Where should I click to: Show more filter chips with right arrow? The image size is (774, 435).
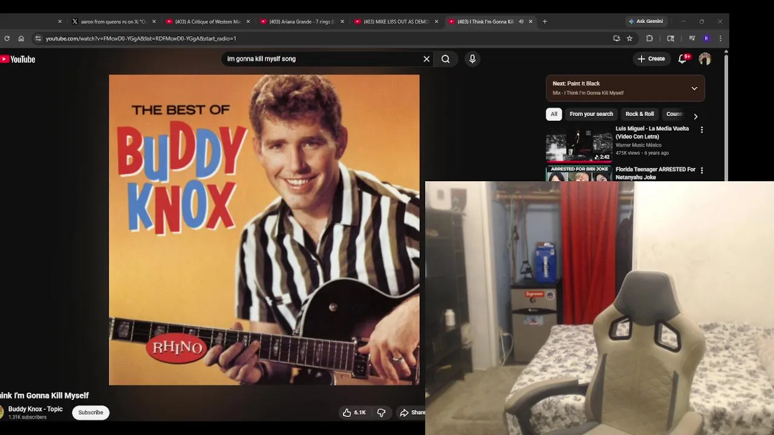[695, 116]
